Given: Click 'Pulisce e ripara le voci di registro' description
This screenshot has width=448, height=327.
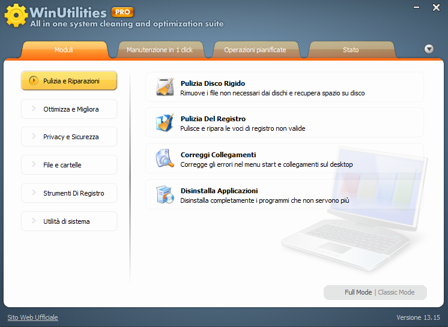Looking at the screenshot, I should pyautogui.click(x=243, y=128).
